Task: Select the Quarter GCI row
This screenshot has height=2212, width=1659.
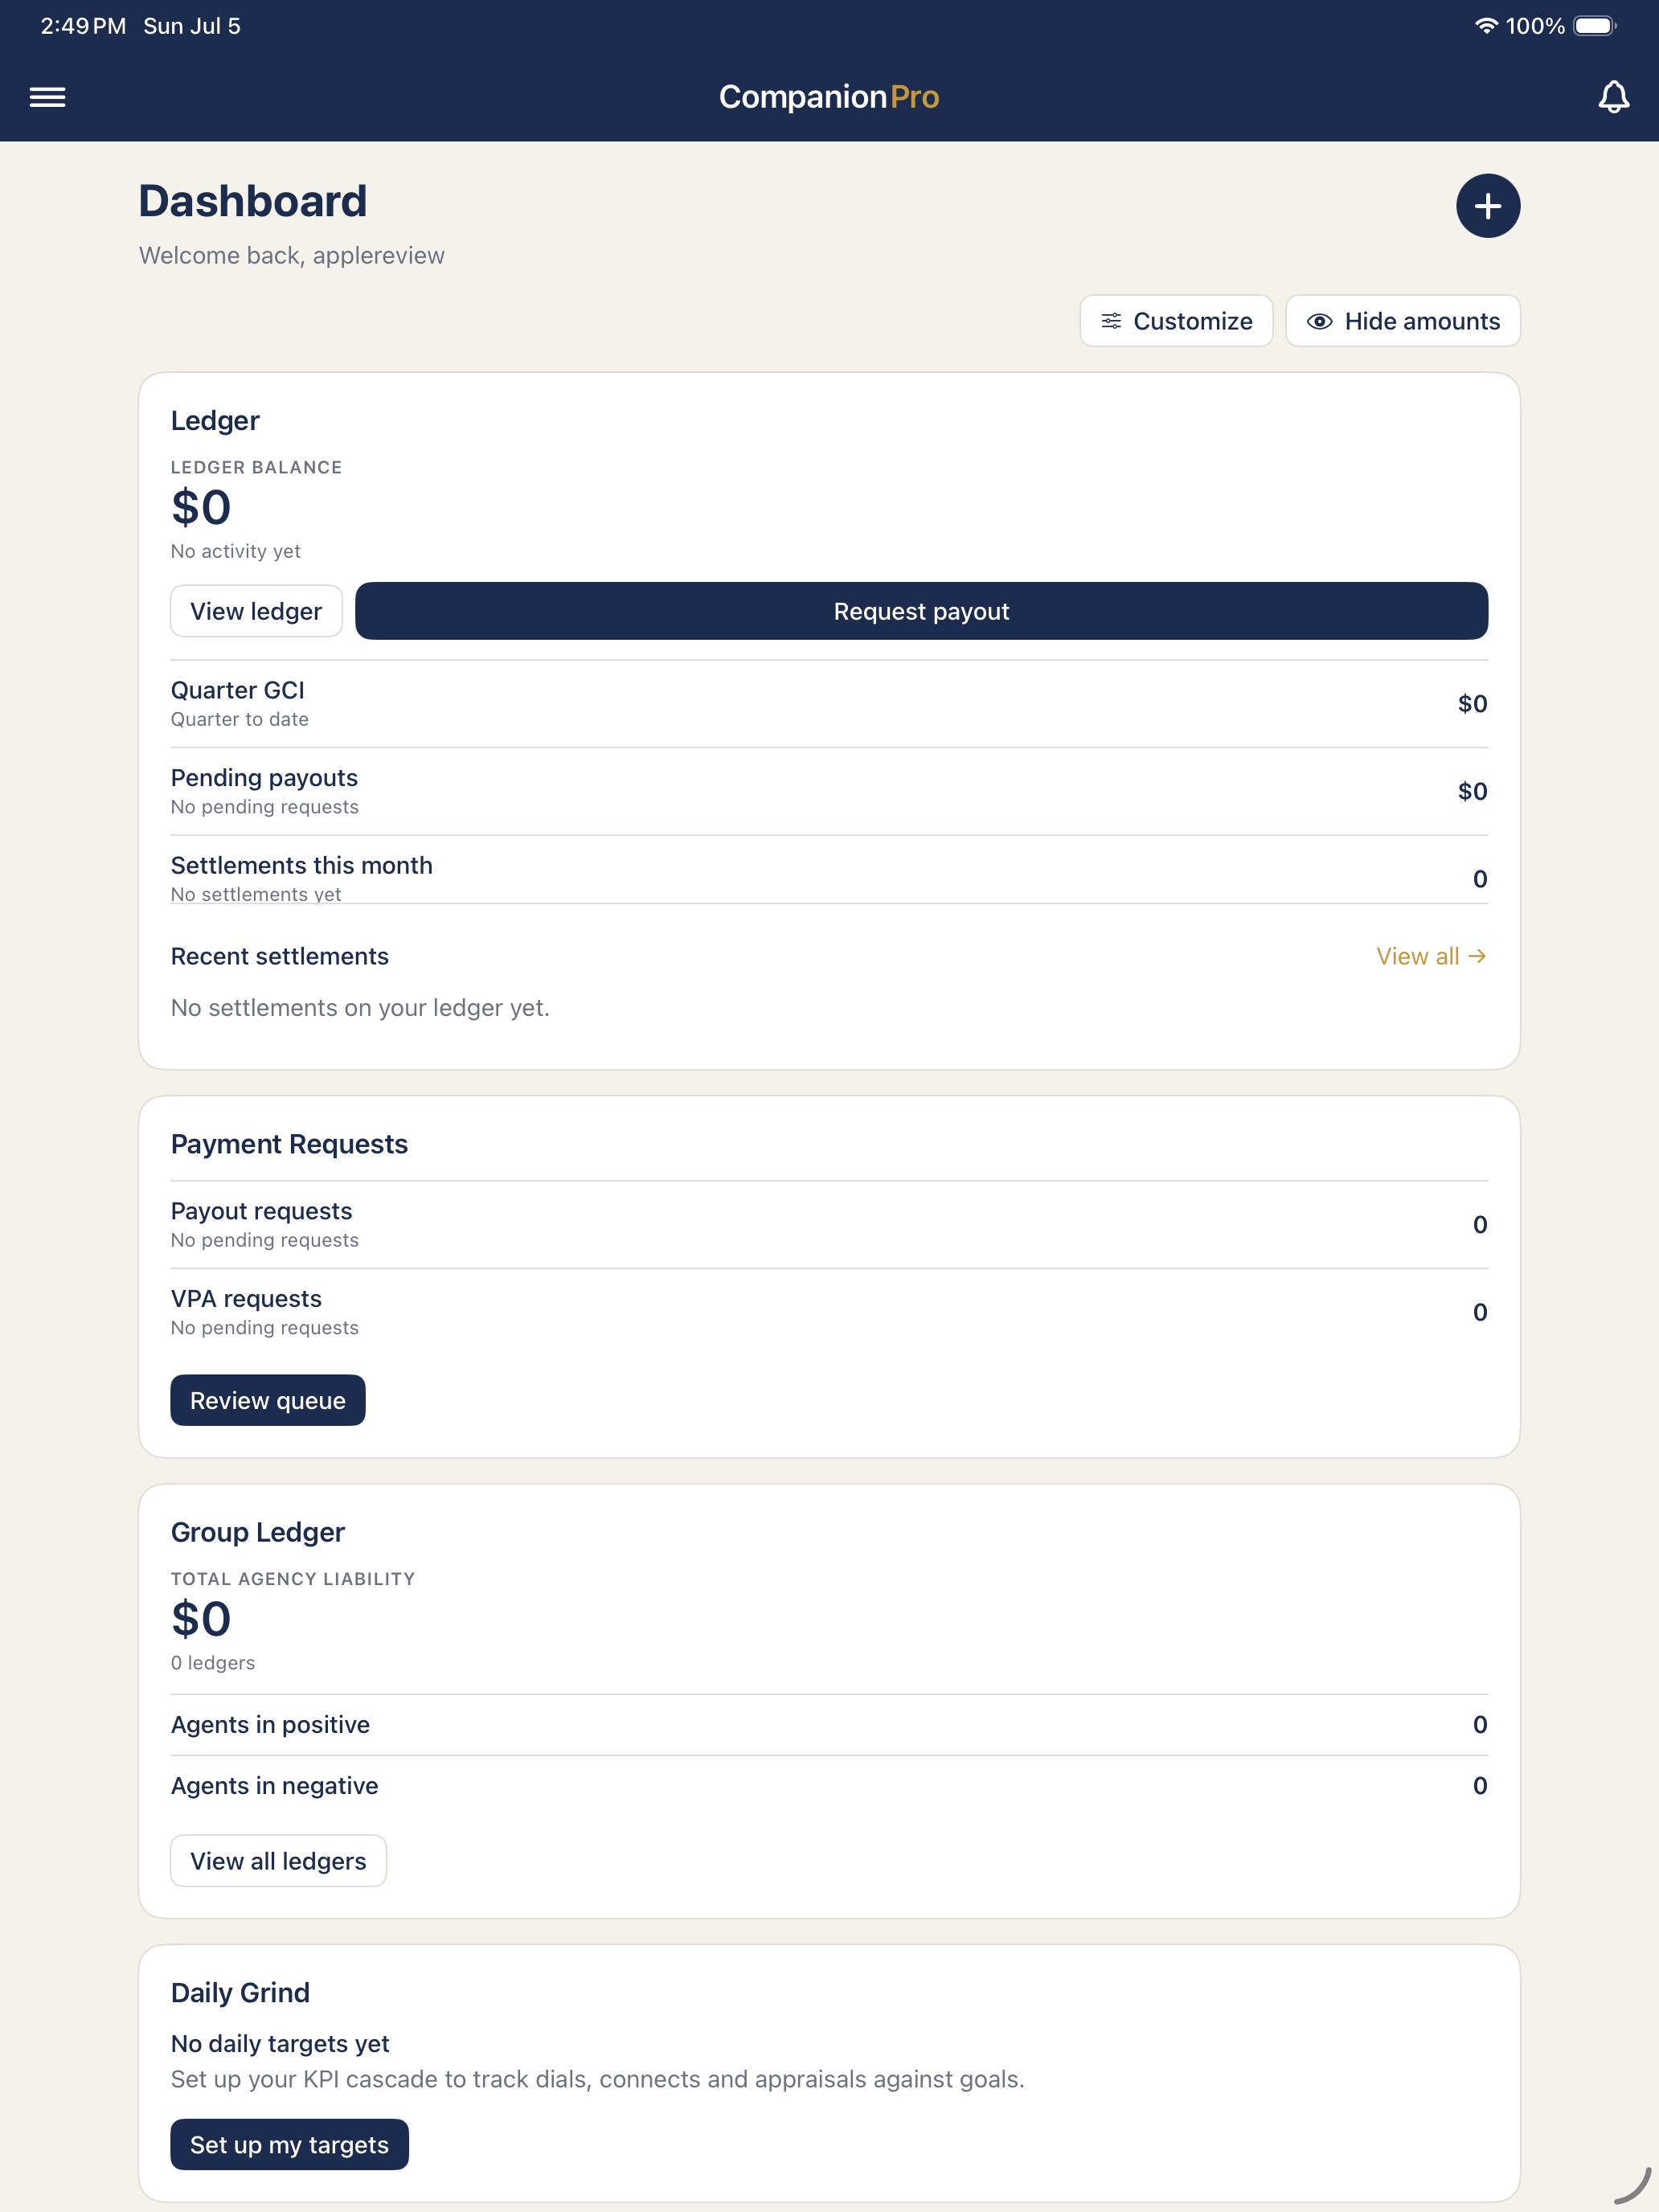Action: click(829, 704)
